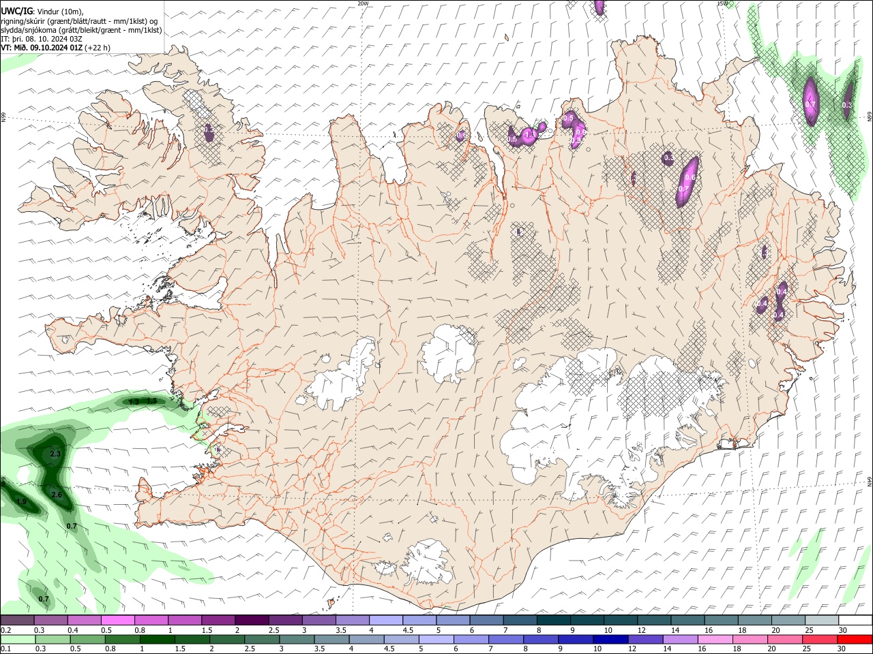Pick the light pink swatch at 16 in lower scale

click(x=715, y=640)
